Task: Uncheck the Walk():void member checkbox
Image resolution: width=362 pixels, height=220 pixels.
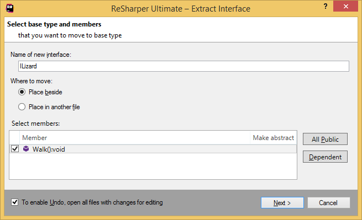Action: point(15,149)
